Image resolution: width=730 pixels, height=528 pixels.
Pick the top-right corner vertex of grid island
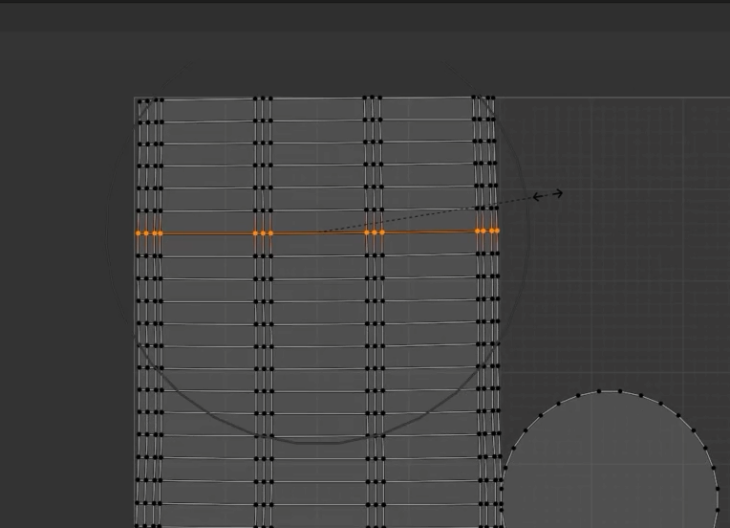pyautogui.click(x=493, y=99)
